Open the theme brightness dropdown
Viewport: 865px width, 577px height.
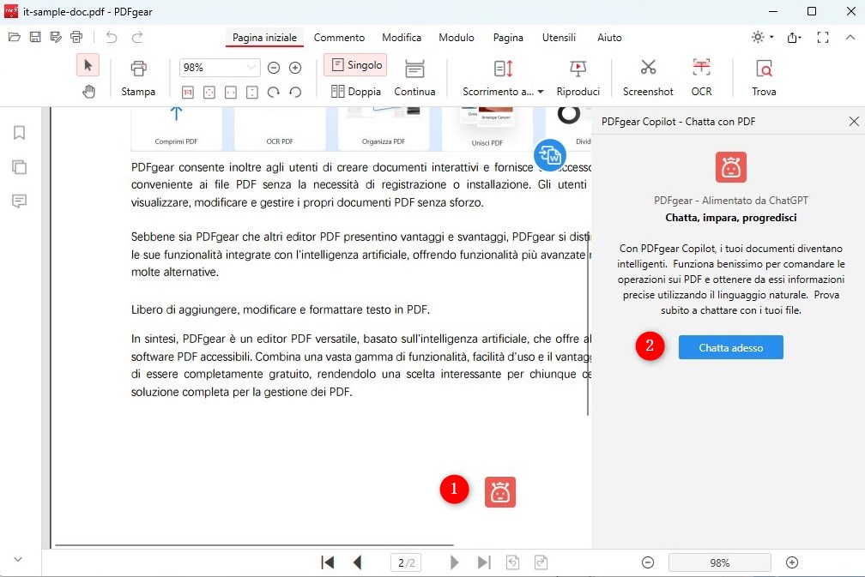click(x=762, y=37)
